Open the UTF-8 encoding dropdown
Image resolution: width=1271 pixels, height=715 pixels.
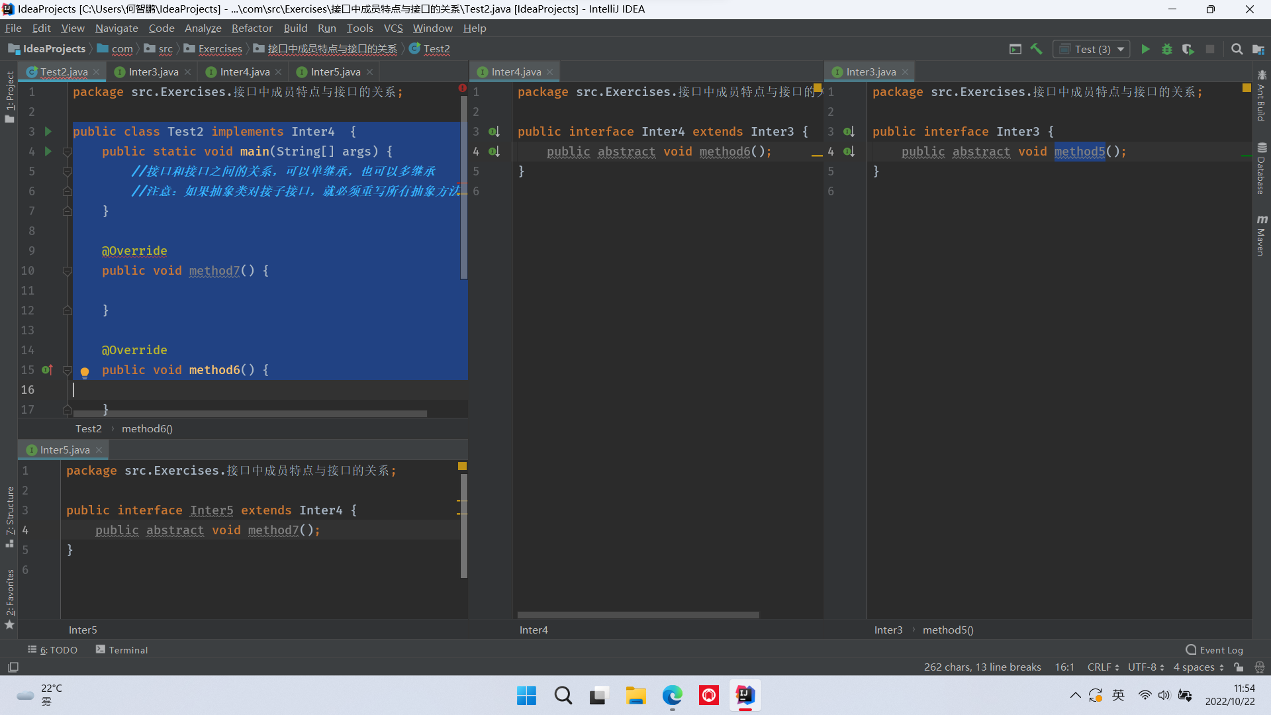[1146, 667]
